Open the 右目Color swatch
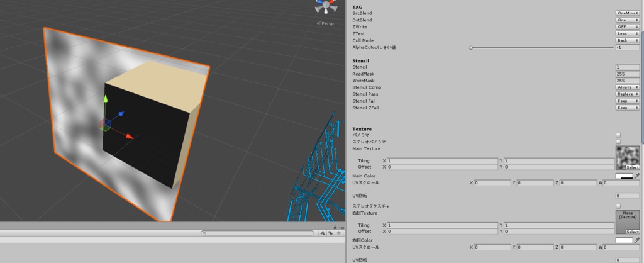This screenshot has height=263, width=644. [625, 240]
